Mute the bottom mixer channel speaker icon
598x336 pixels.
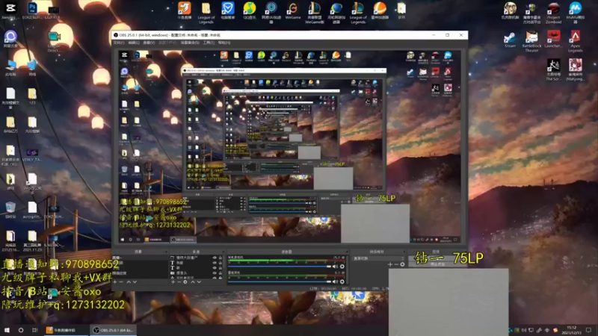coord(335,281)
